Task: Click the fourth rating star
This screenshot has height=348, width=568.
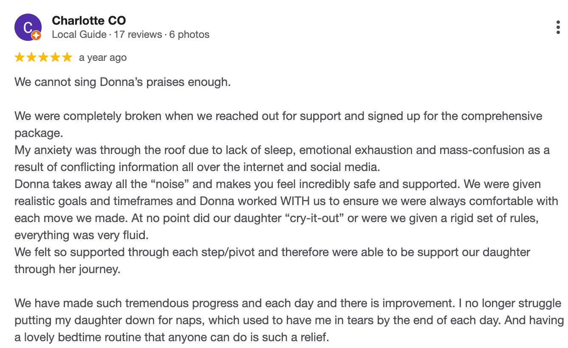Action: tap(55, 57)
